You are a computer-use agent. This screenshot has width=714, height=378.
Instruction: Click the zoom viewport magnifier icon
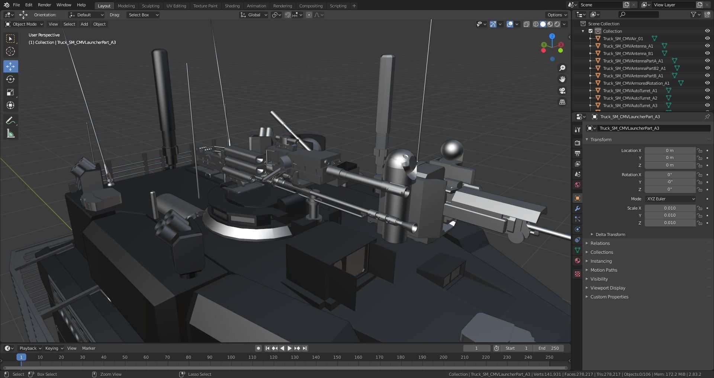(x=562, y=68)
